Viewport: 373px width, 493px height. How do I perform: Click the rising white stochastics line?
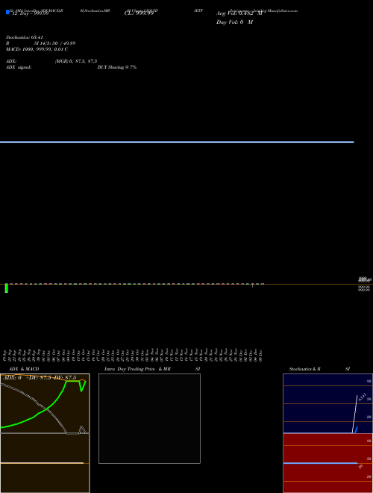(x=355, y=414)
